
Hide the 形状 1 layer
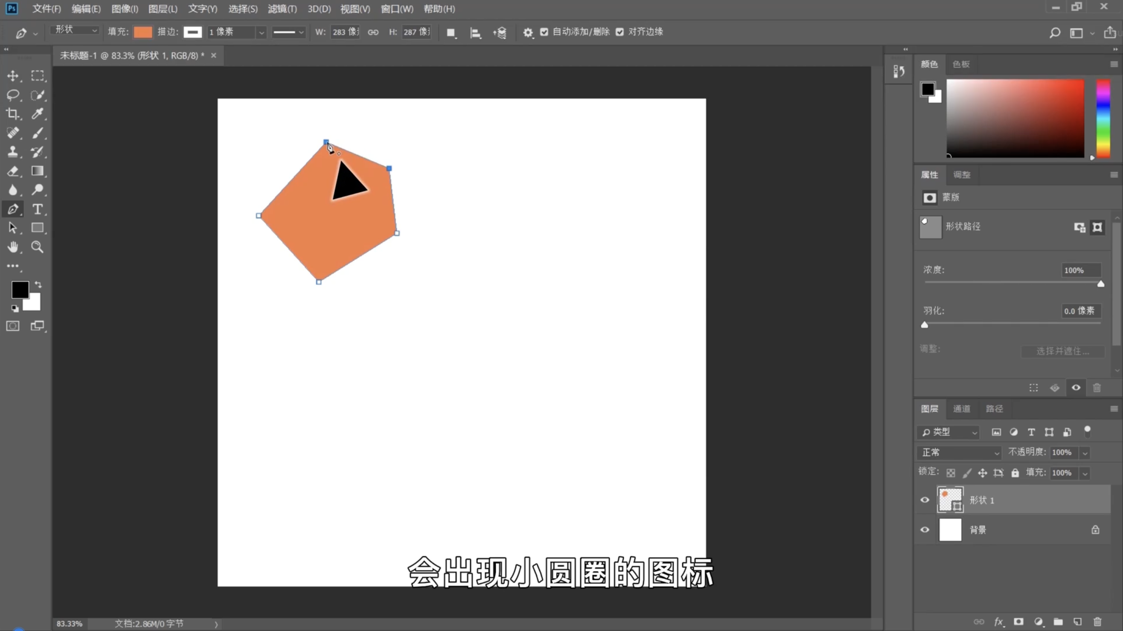click(925, 500)
